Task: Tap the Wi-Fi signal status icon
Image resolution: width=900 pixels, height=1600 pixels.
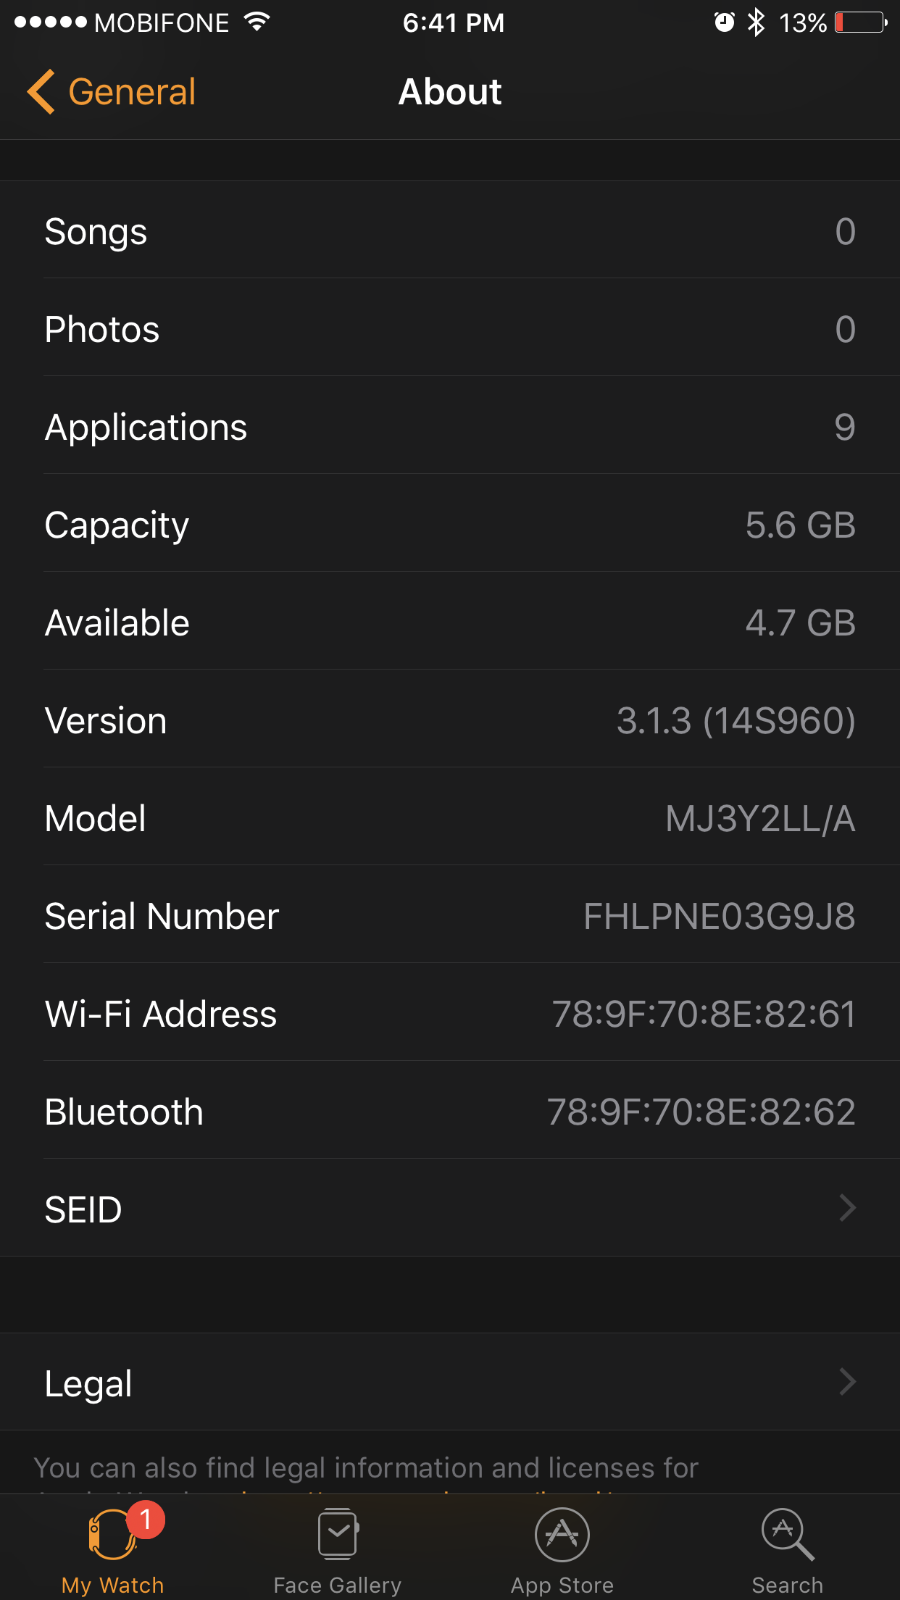Action: [x=257, y=22]
